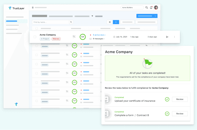Image resolution: width=197 pixels, height=130 pixels.
Task: Click the 1 day ago cell
Action: click(x=134, y=37)
